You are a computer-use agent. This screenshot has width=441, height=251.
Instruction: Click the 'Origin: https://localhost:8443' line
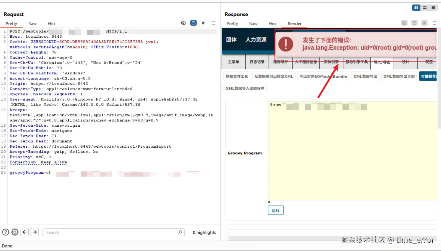point(49,83)
